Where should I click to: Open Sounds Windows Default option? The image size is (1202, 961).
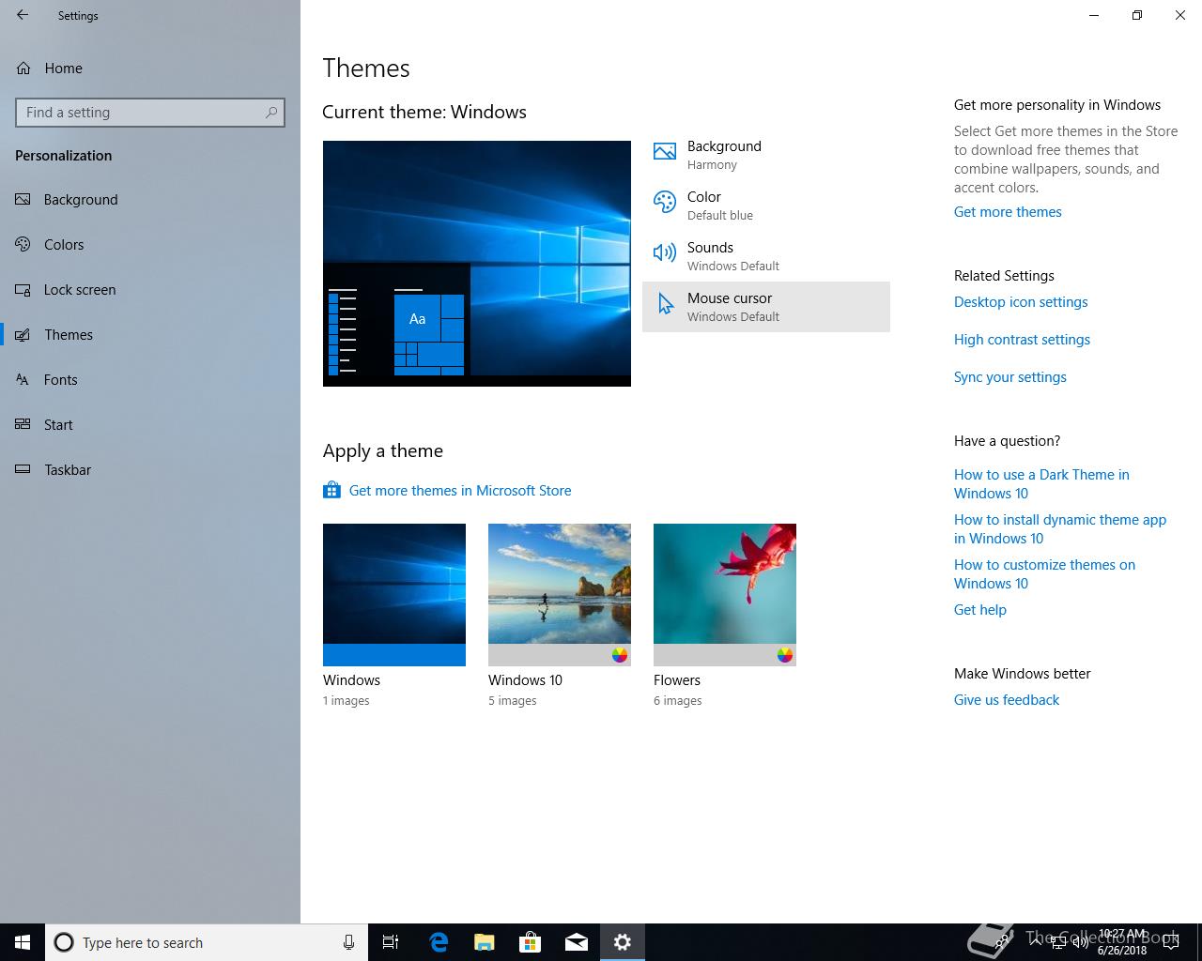(x=766, y=256)
